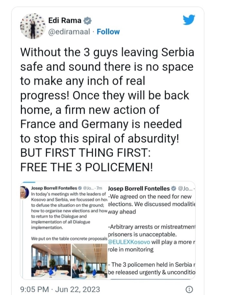Click the info icon beside the timestamp
Viewport: 232px width, 295px height.
pos(189,289)
